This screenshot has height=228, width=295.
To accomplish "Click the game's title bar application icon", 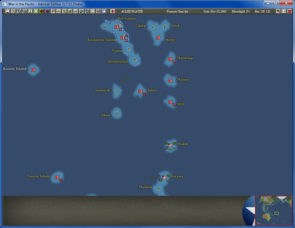I will [4, 4].
